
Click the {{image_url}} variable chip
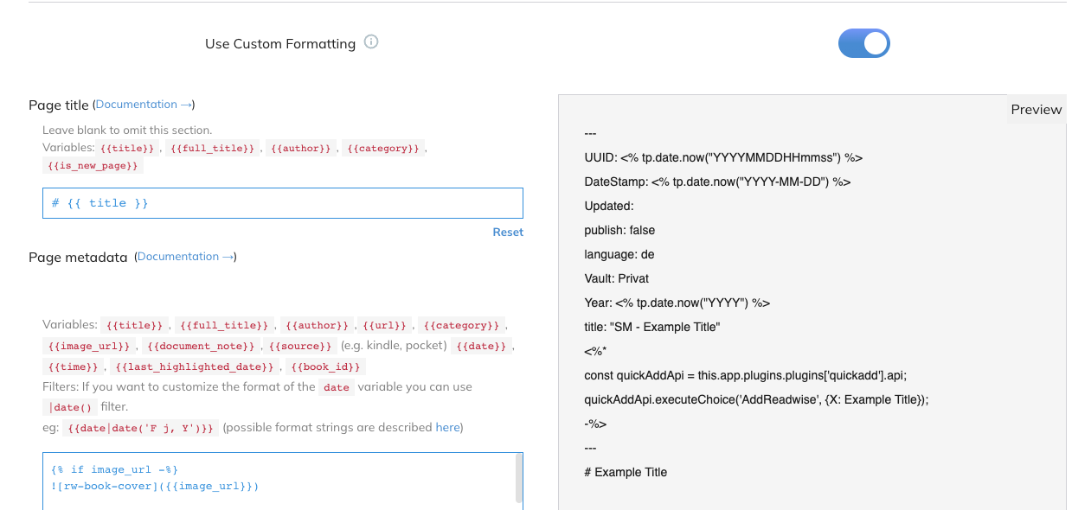[x=90, y=346]
